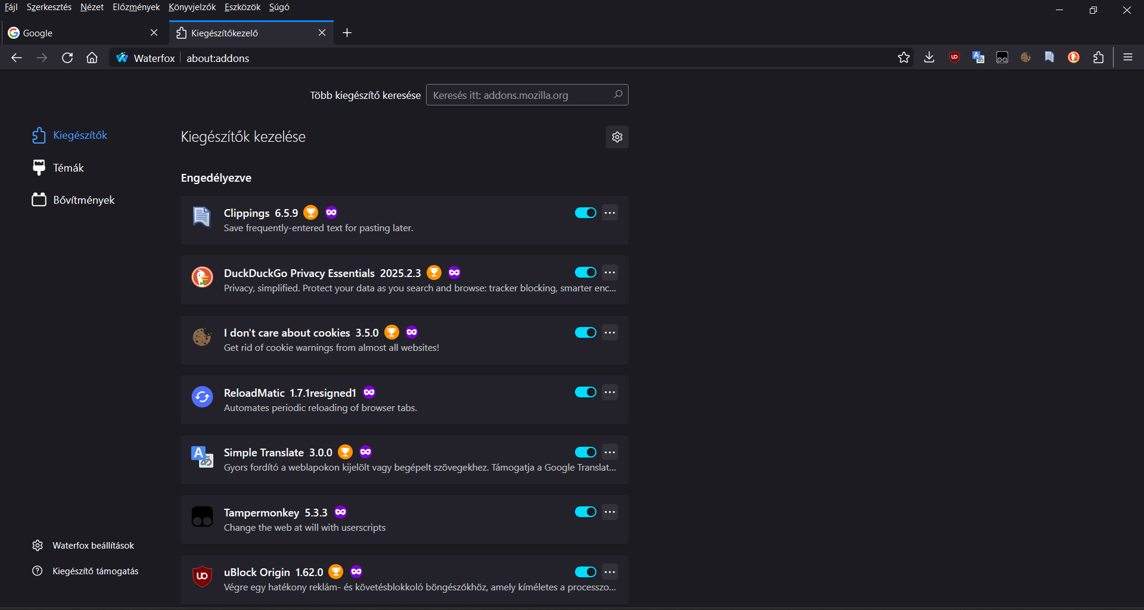1144x610 pixels.
Task: Open the Tampermonkey toolbar icon
Action: pyautogui.click(x=1002, y=57)
